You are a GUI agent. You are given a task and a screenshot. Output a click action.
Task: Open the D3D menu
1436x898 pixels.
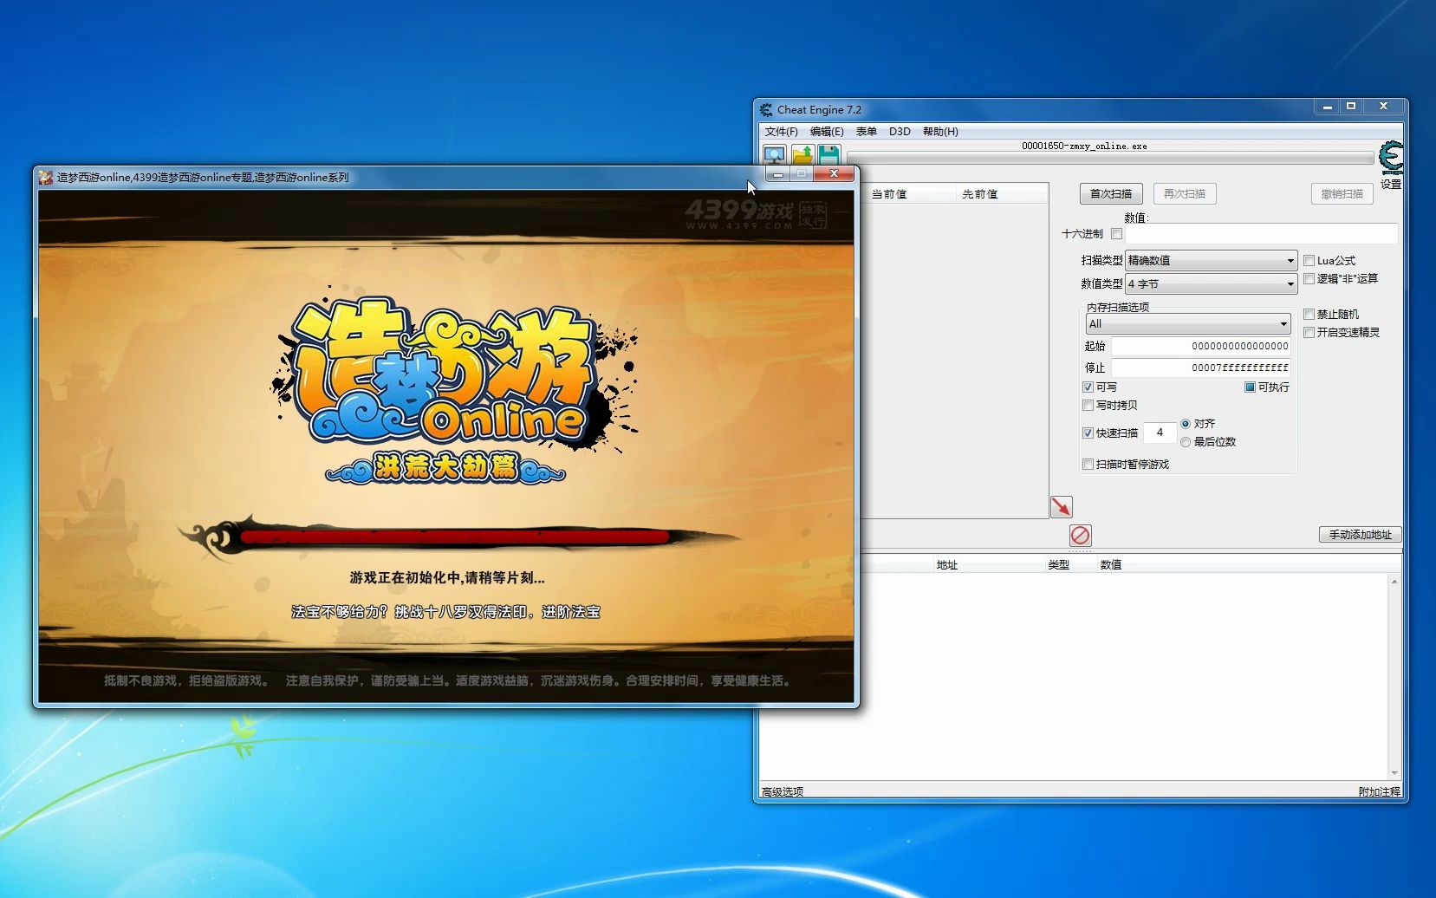tap(900, 132)
